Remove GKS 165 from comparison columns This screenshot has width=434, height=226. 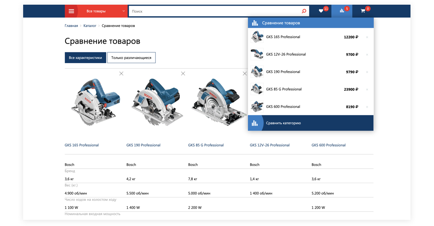[121, 74]
